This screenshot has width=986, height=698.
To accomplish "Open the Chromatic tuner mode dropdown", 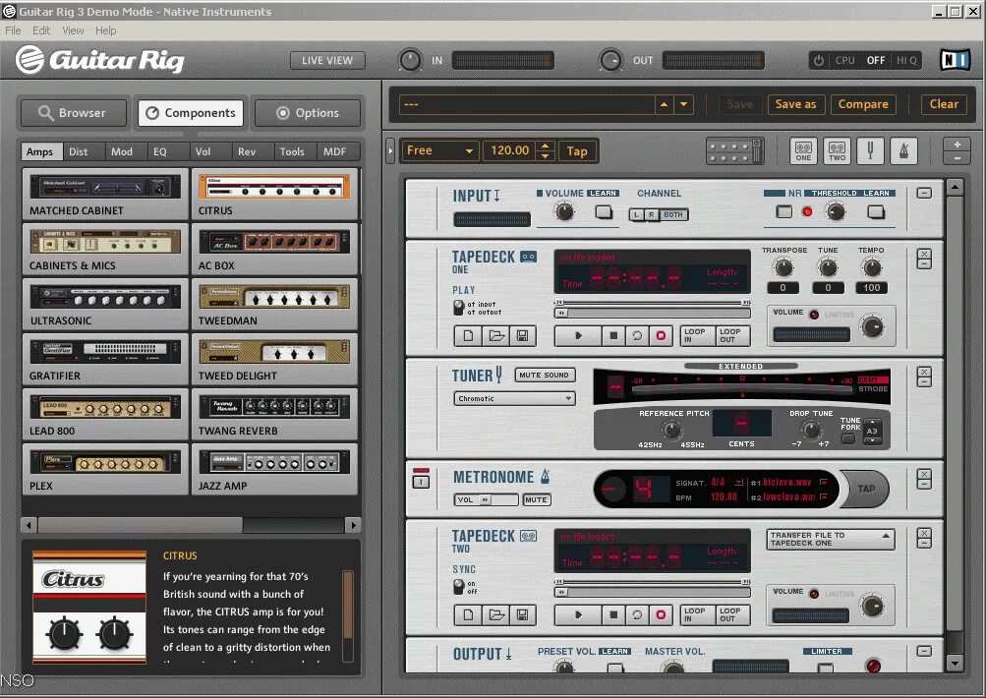I will pos(514,398).
